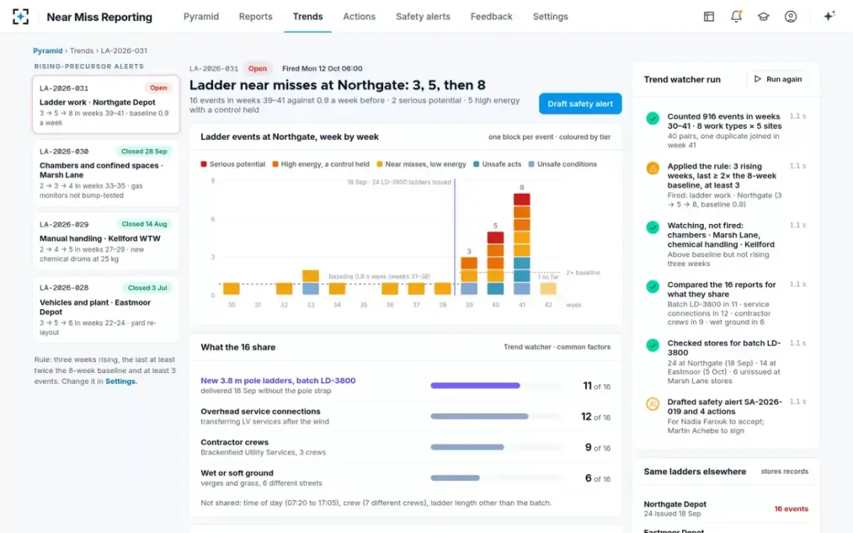Click the red Open status badge in header
This screenshot has width=853, height=533.
coord(258,69)
